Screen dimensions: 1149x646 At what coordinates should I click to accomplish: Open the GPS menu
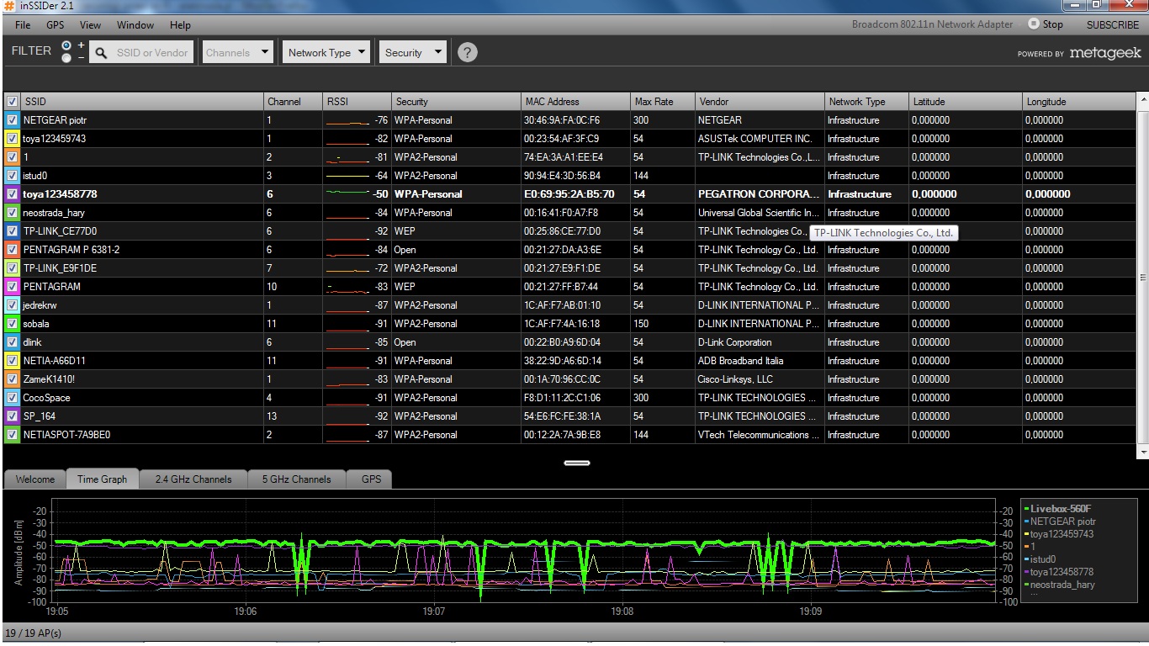55,25
